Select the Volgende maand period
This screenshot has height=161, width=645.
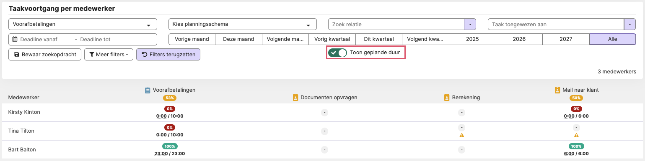pos(285,39)
